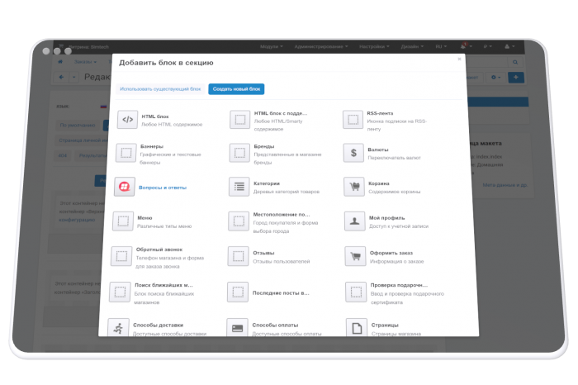Click the RSS-лента block title
The height and width of the screenshot is (385, 578).
[380, 113]
